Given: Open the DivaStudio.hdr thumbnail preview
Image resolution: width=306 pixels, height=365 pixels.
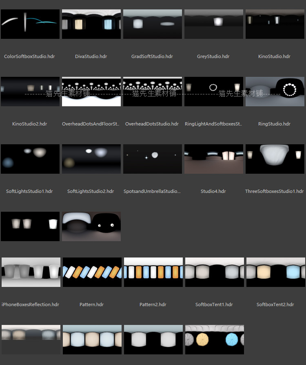Looking at the screenshot, I should [91, 24].
